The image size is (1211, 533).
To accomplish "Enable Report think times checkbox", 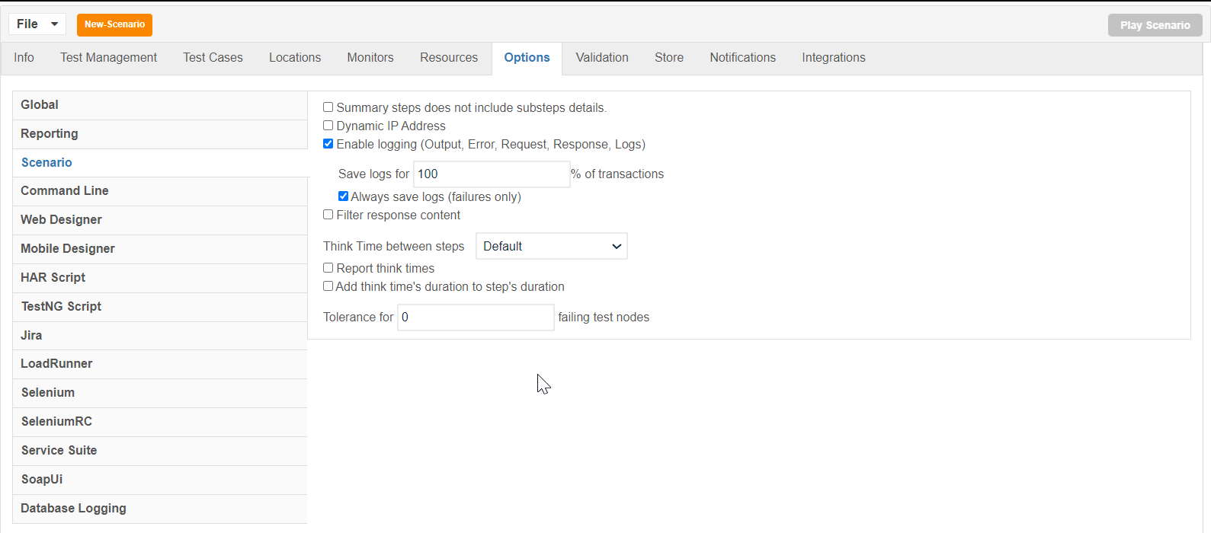I will click(328, 268).
